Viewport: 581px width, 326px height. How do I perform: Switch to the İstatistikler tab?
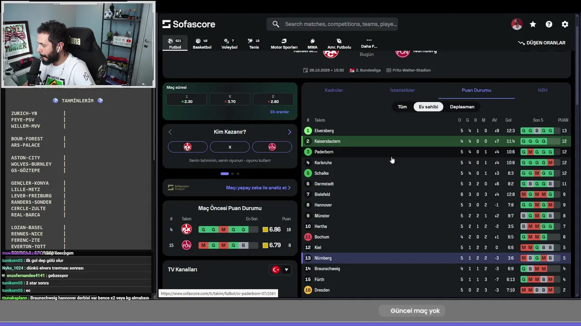pos(402,90)
